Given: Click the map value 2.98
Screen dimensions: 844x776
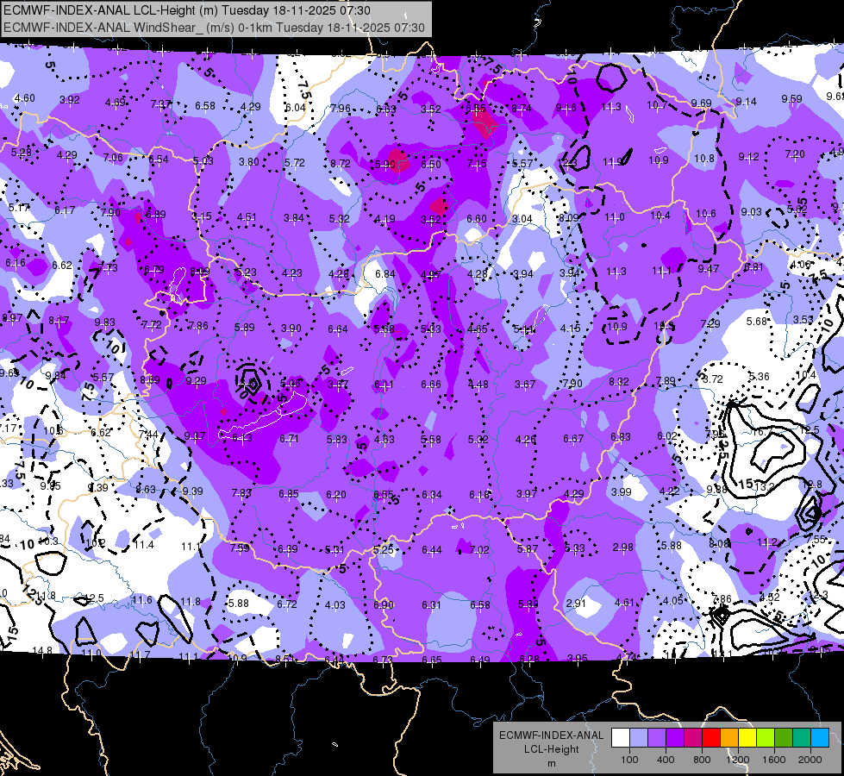Looking at the screenshot, I should point(622,548).
